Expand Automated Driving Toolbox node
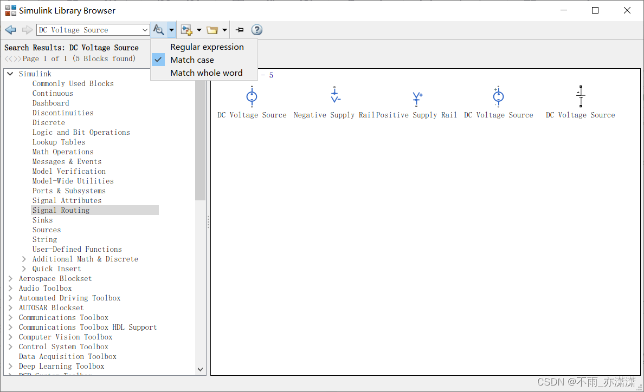 coord(10,298)
